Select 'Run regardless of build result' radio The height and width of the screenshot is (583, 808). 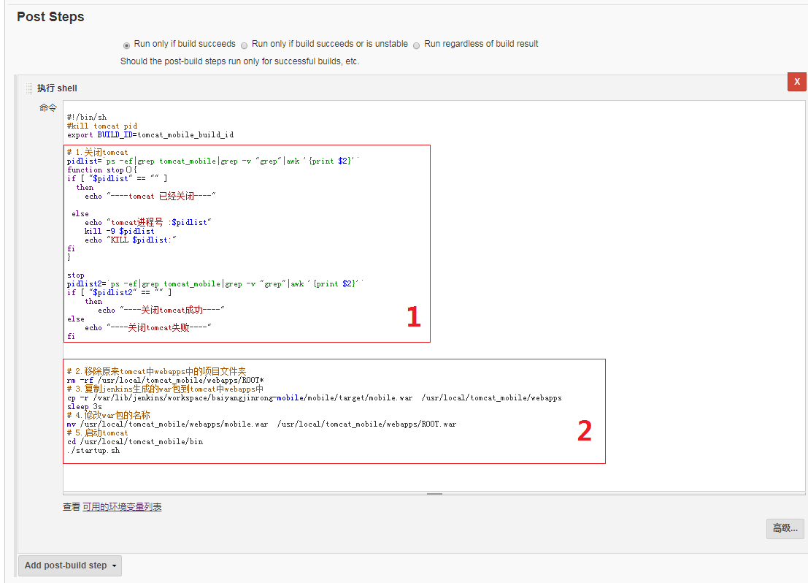tap(416, 45)
